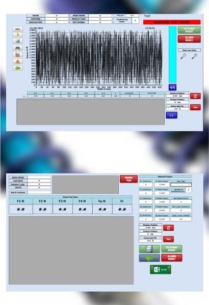This screenshot has width=209, height=305.
Task: Click the yellow warning triangle icon
Action: (x=17, y=62)
